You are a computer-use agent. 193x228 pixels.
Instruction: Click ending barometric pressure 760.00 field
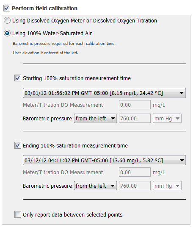135,186
